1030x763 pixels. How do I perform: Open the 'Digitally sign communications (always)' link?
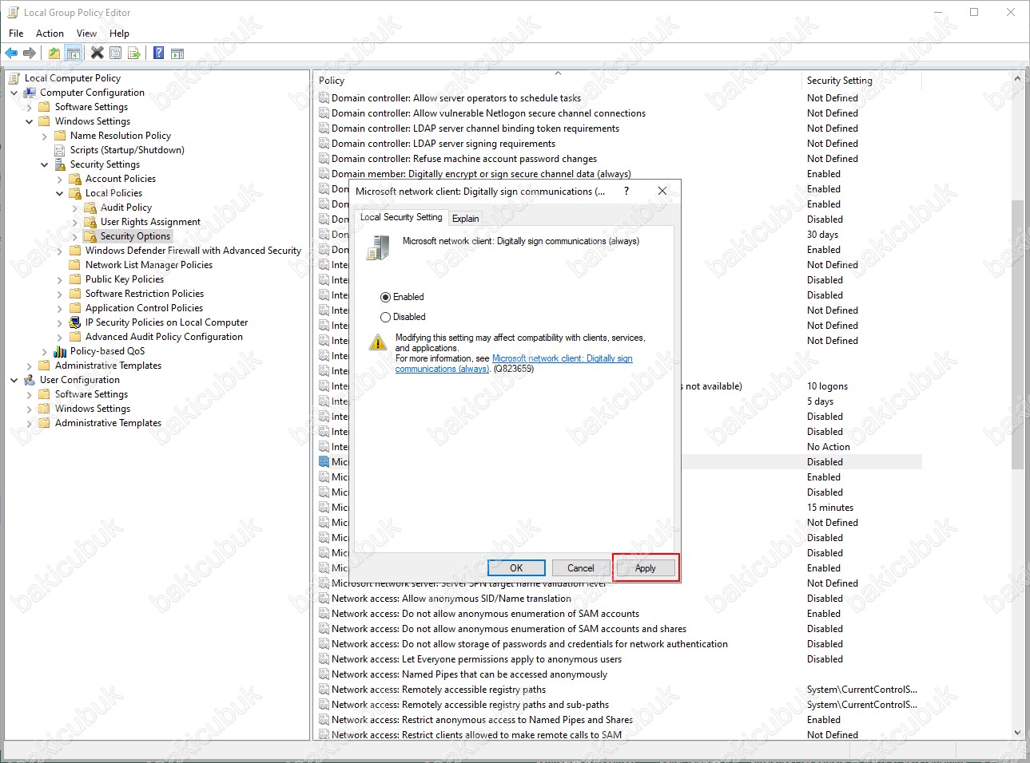pyautogui.click(x=514, y=364)
